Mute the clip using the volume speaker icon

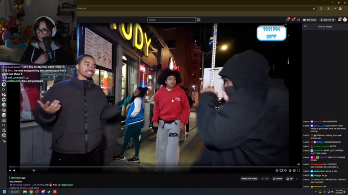(x=14, y=171)
